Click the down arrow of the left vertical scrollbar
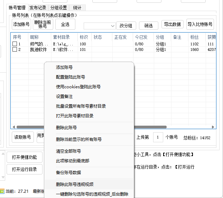The image size is (223, 198). (x=3, y=177)
